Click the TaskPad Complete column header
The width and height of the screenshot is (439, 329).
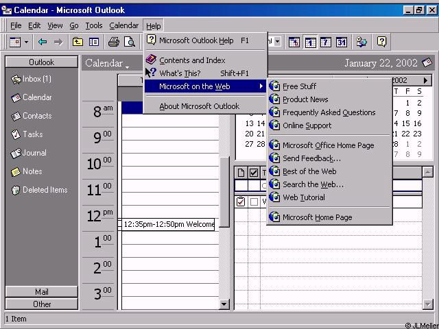[x=254, y=173]
